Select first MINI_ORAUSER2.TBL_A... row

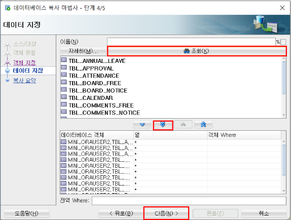(171, 142)
